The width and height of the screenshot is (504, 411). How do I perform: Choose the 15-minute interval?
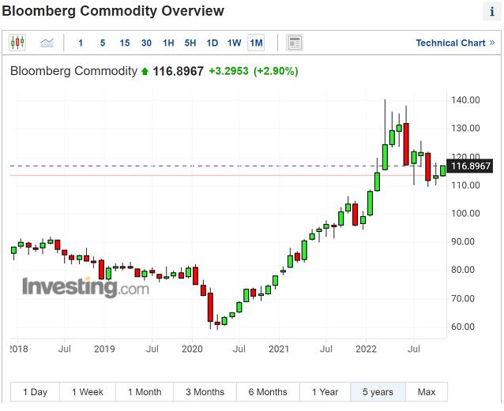(125, 43)
